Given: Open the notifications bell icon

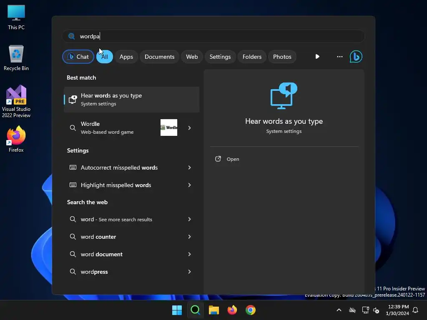Looking at the screenshot, I should [x=416, y=310].
